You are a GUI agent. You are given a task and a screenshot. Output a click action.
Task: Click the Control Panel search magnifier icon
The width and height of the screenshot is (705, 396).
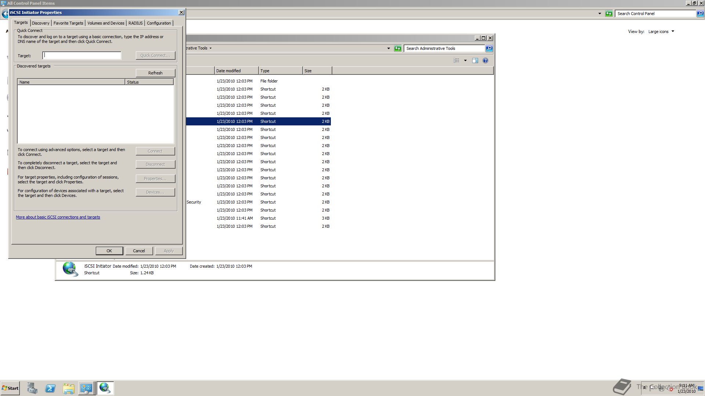[x=700, y=14]
